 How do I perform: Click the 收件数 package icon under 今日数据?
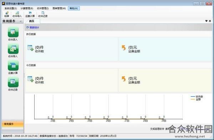coord(30,79)
